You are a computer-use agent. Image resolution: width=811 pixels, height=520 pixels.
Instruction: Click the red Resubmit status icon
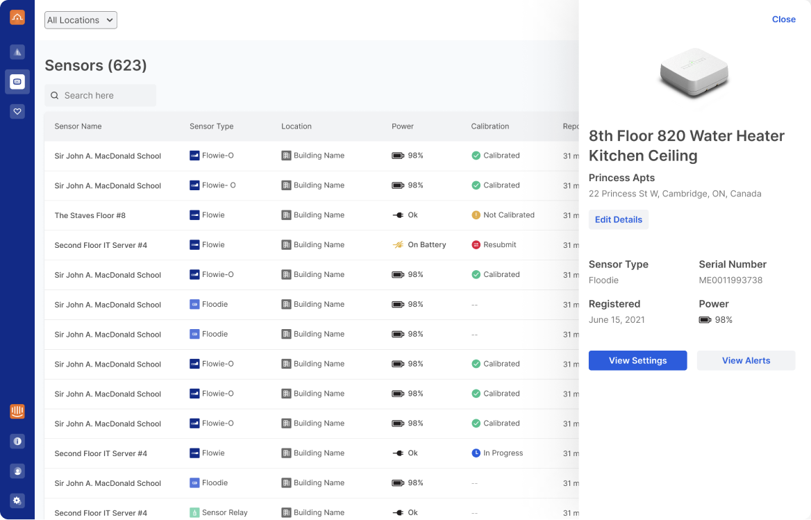(476, 245)
